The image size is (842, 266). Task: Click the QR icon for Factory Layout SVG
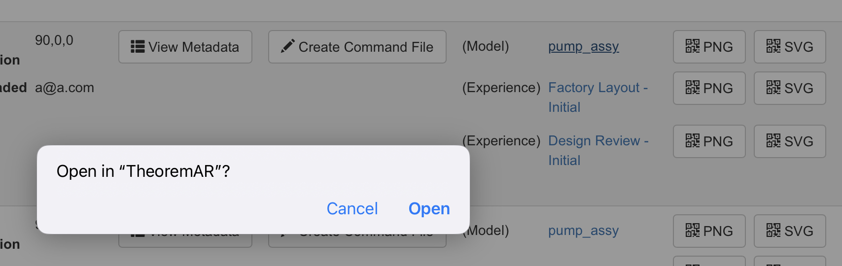coord(773,88)
